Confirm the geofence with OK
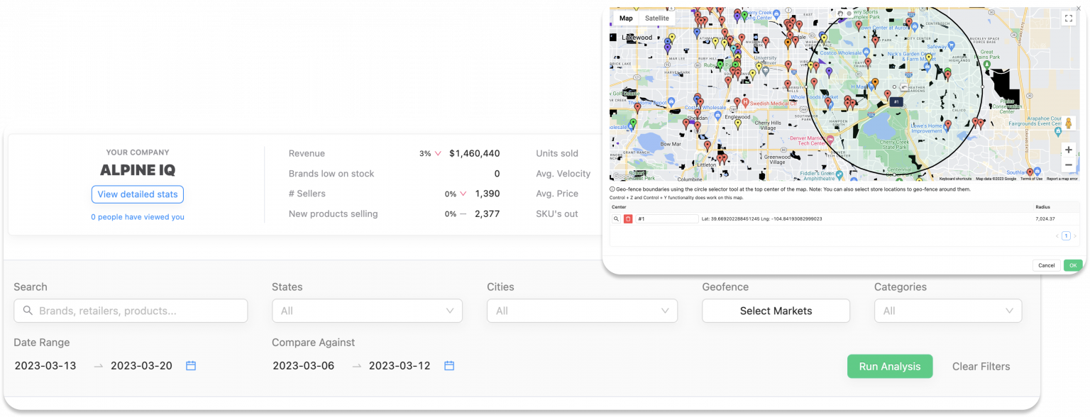 [1073, 265]
